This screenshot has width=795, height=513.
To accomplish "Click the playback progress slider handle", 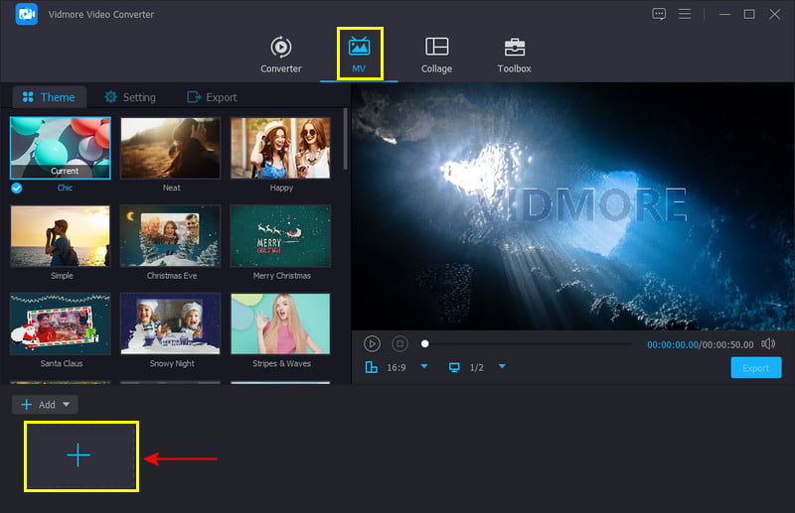I will [425, 343].
